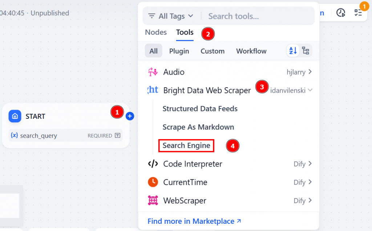Open the All Tags filter dropdown
Screen dimensions: 372x231
tap(171, 16)
